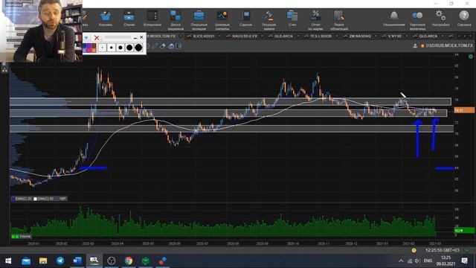
Task: Adjust the drawing toolbox opacity slider
Action: [x=118, y=38]
